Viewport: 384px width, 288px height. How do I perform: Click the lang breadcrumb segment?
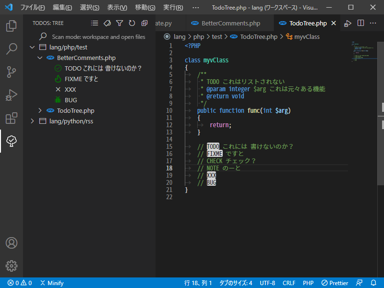tap(180, 37)
